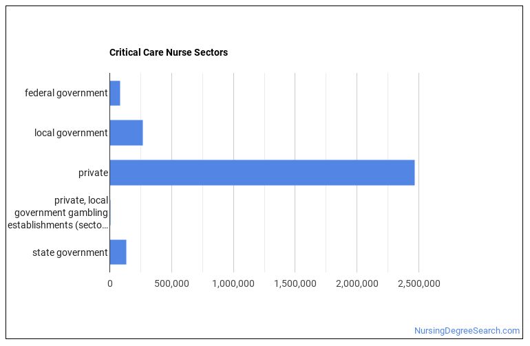Click the 2,500,000 tick label

418,283
